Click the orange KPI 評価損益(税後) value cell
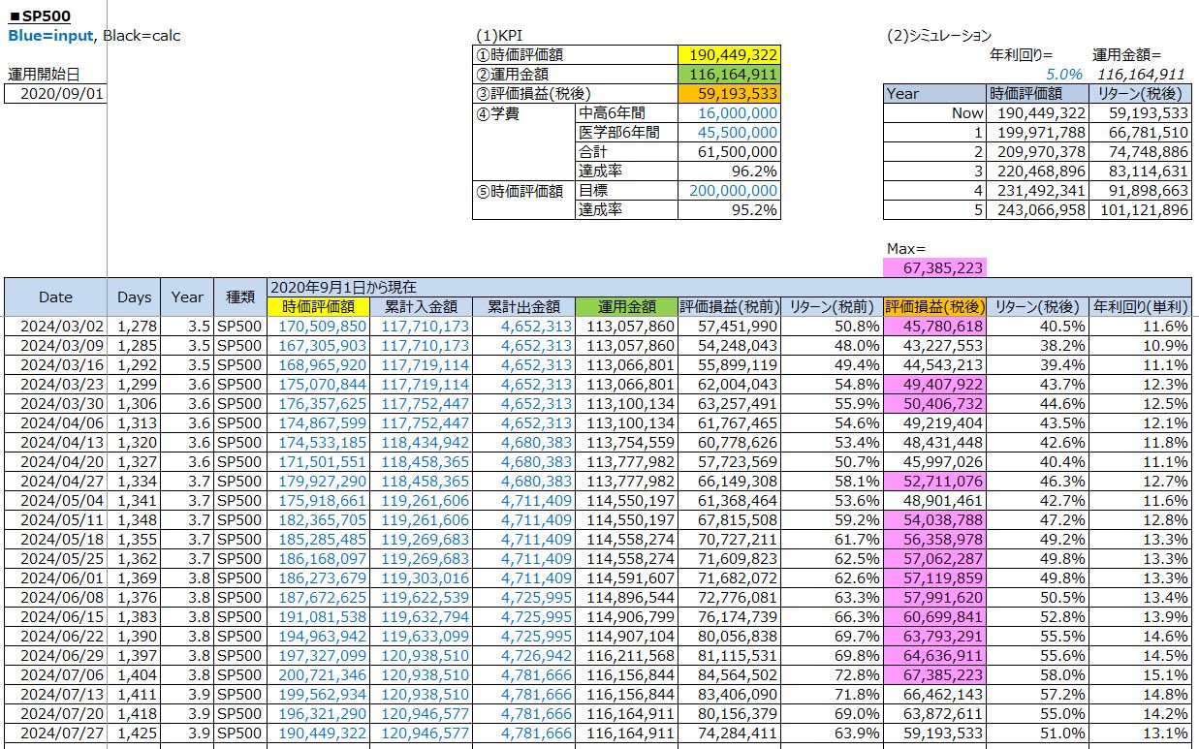 729,94
